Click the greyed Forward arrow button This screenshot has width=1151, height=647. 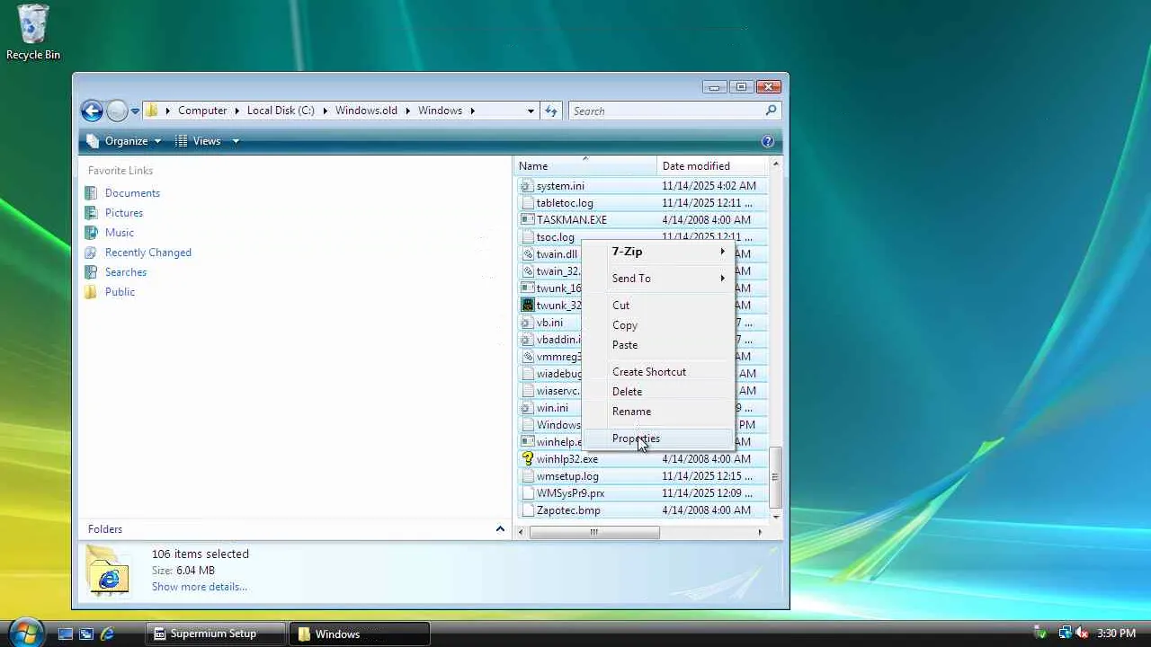click(x=117, y=111)
